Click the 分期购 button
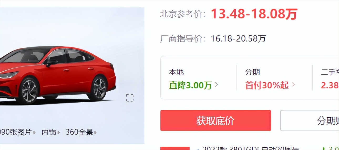The image size is (339, 150). (x=310, y=121)
